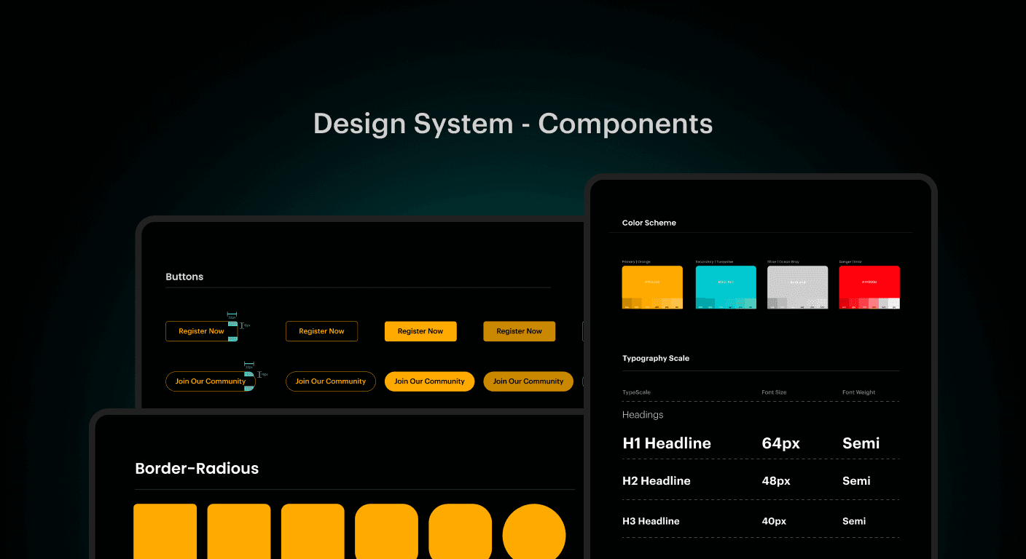Select the Danger Error red swatch

click(x=869, y=284)
